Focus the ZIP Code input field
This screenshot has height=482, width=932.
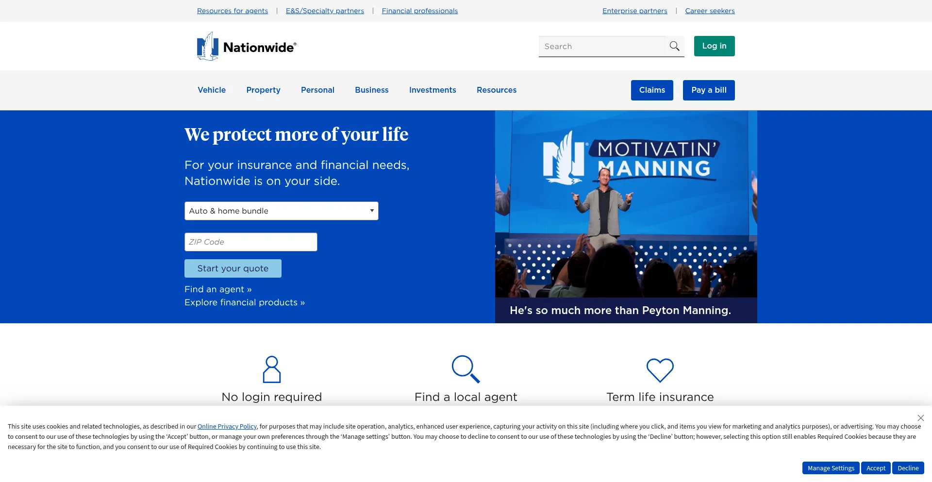point(251,242)
